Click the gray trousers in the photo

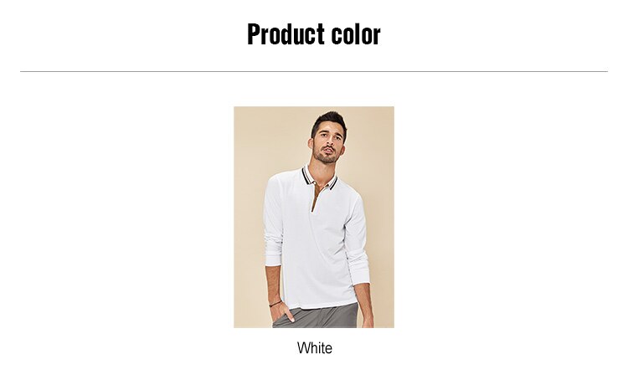pyautogui.click(x=317, y=316)
